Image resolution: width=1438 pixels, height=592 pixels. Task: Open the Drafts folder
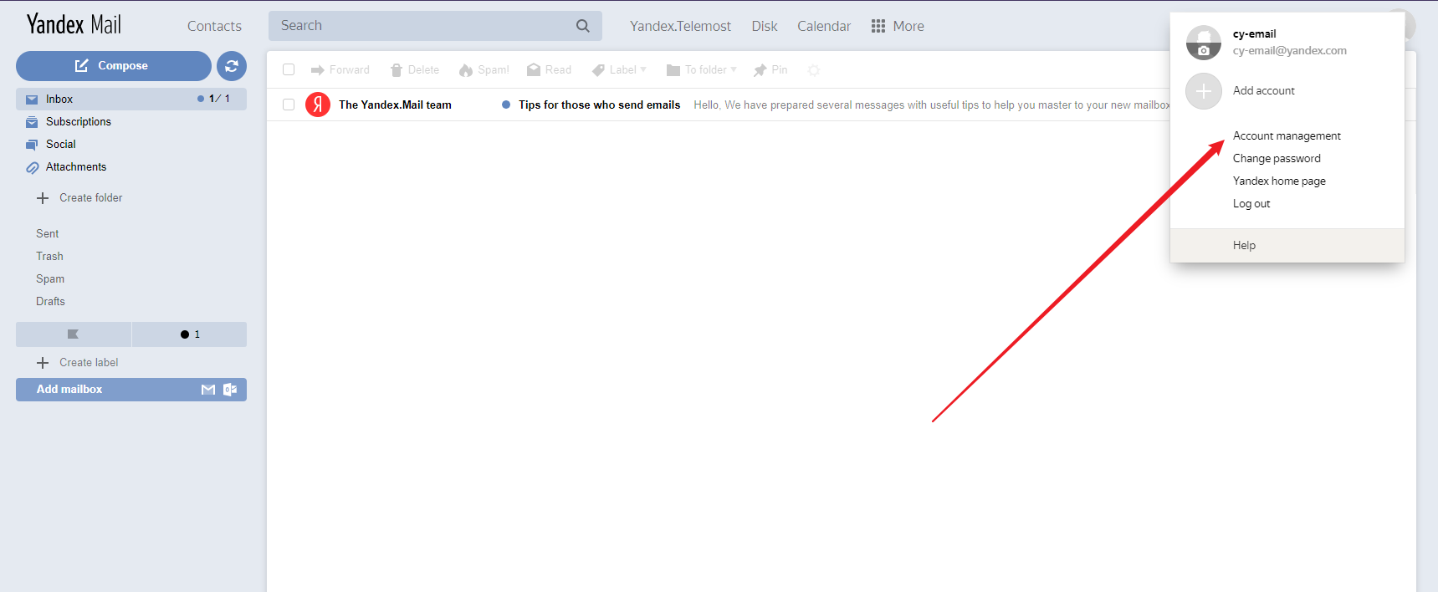click(x=50, y=301)
